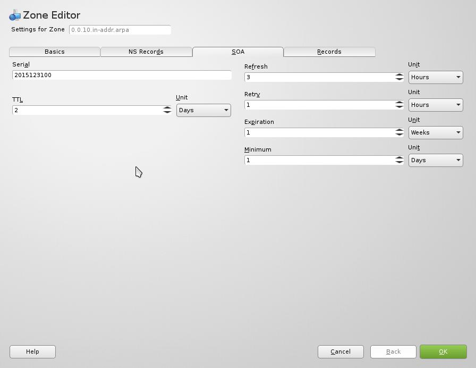Viewport: 476px width, 368px height.
Task: Expand the Expiration Unit Weeks dropdown
Action: 436,132
